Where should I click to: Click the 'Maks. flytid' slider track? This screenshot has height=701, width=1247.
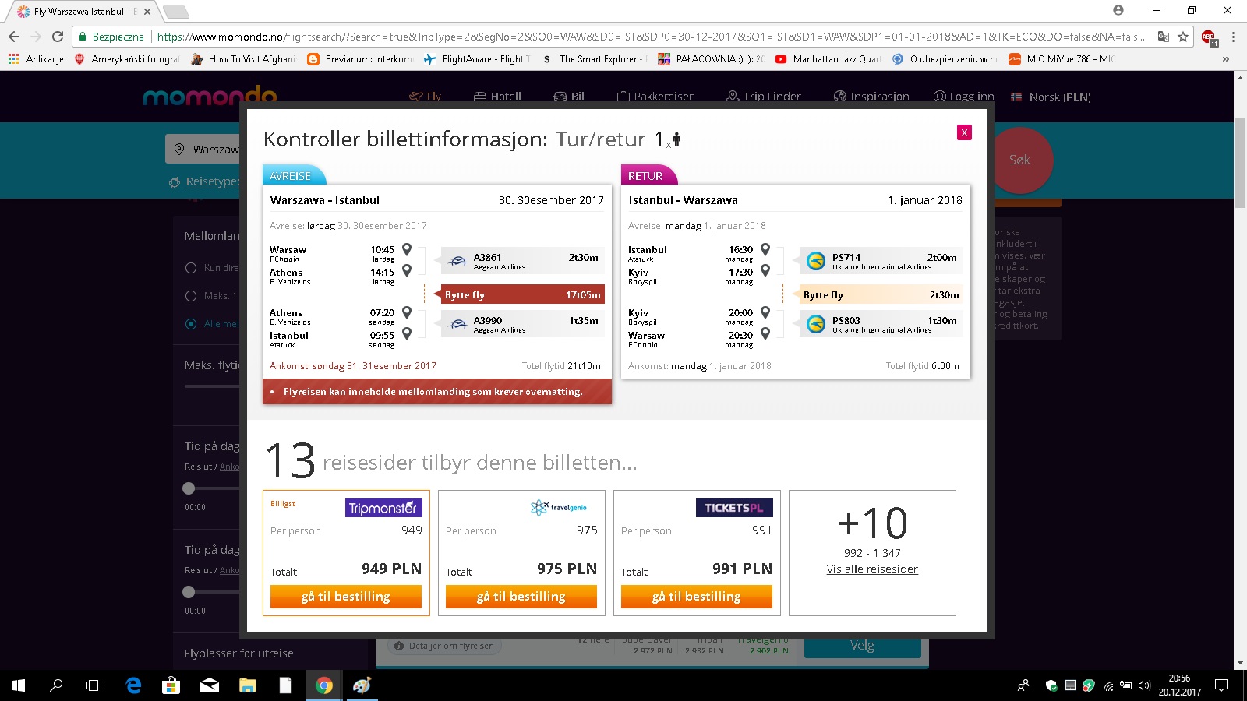click(x=212, y=386)
